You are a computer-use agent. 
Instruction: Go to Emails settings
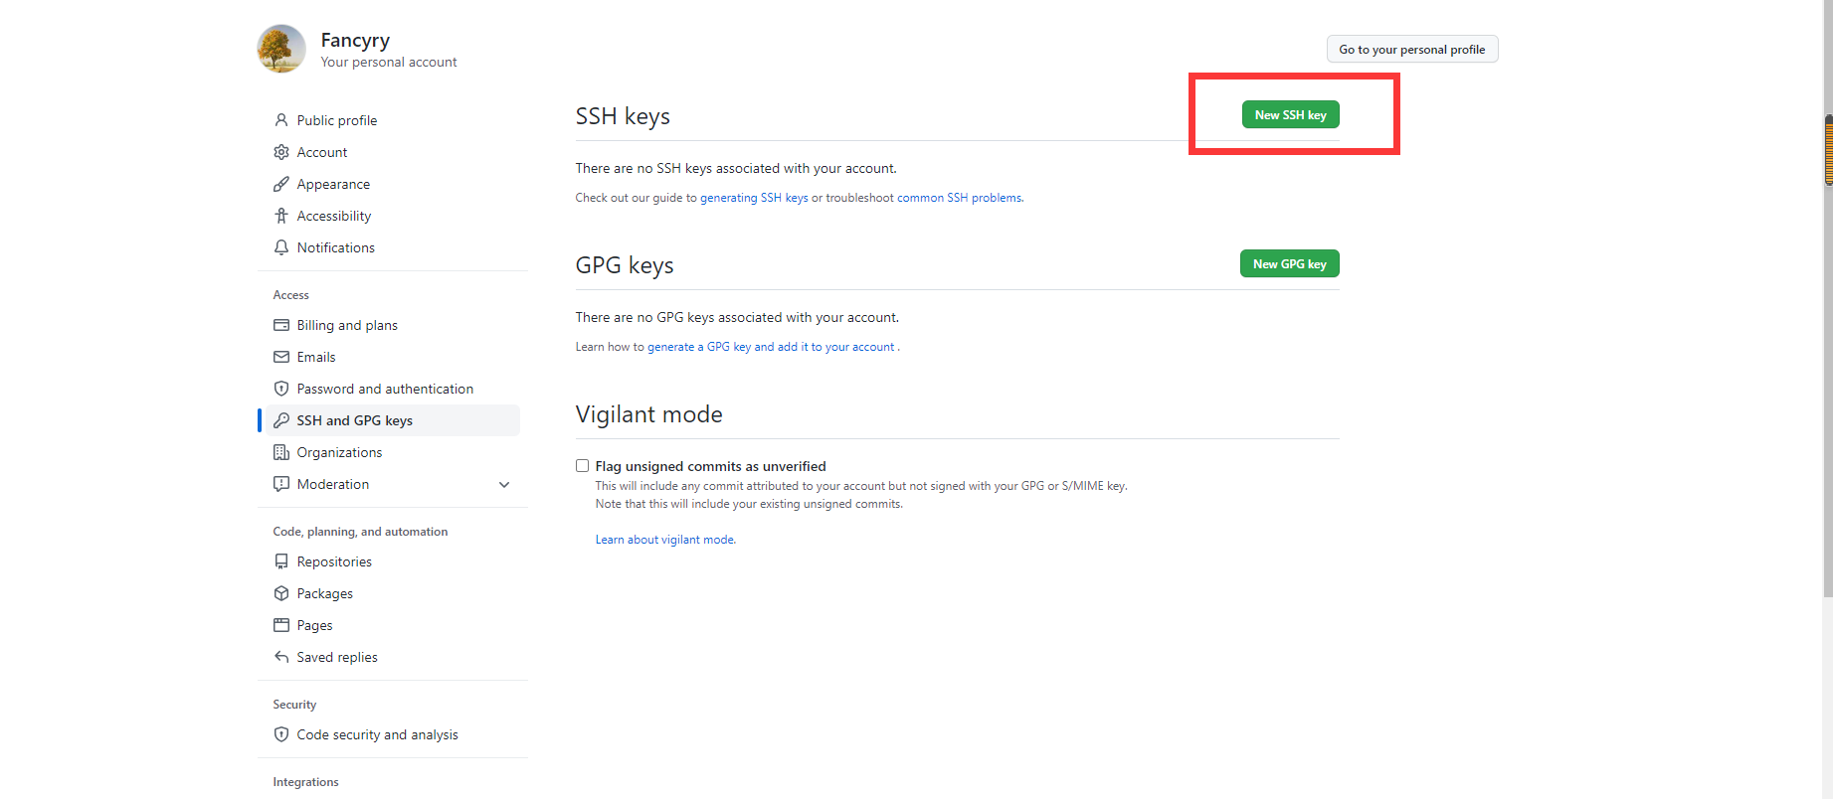pos(393,357)
